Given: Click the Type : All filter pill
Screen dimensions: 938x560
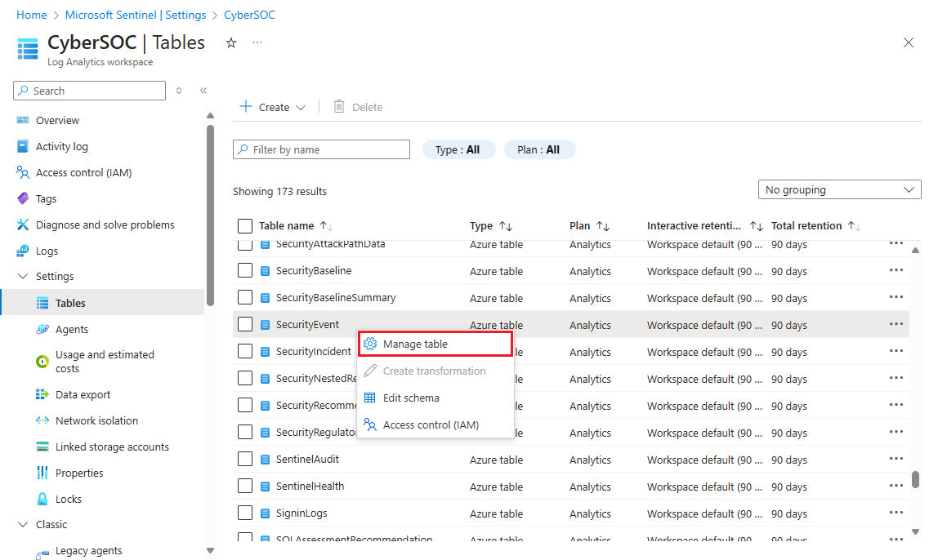Looking at the screenshot, I should (458, 150).
